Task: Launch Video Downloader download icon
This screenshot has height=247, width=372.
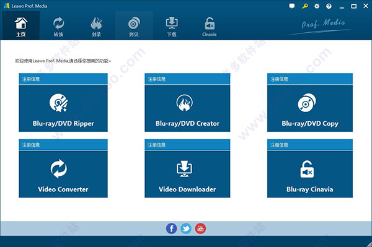Action: pyautogui.click(x=185, y=168)
